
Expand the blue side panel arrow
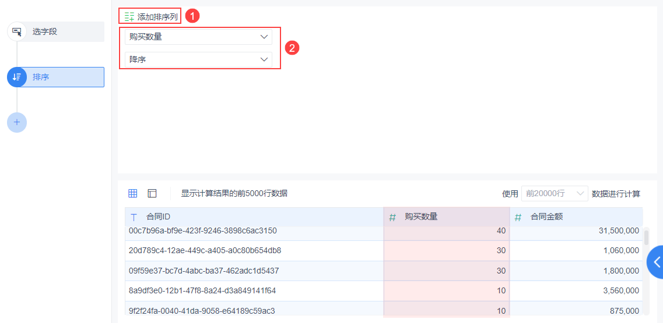tap(656, 262)
